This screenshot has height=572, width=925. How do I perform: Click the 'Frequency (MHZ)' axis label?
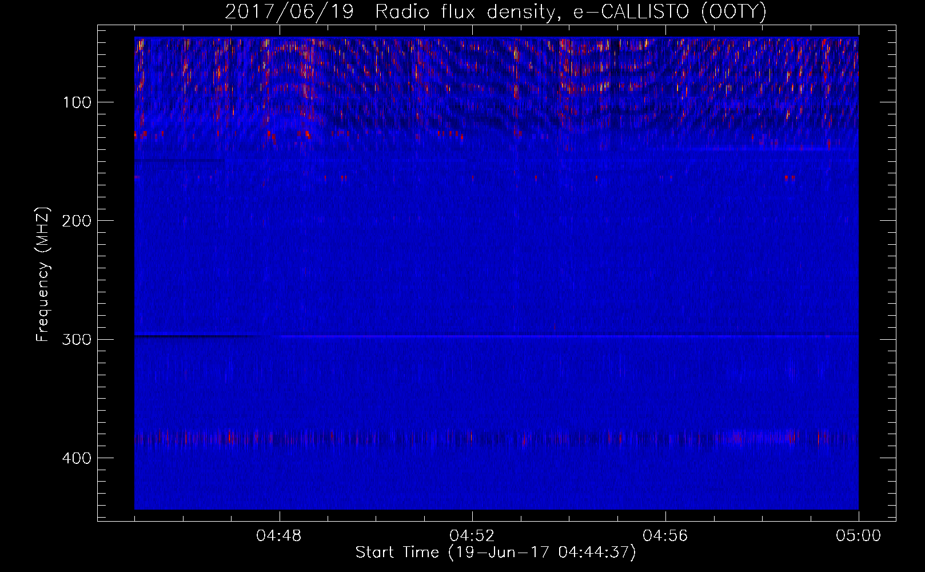tap(43, 275)
